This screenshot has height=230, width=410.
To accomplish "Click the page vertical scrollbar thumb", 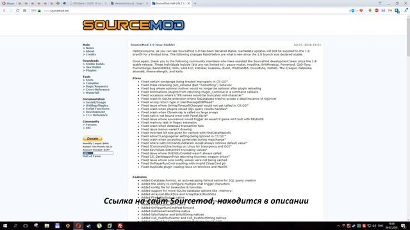I will click(x=408, y=36).
